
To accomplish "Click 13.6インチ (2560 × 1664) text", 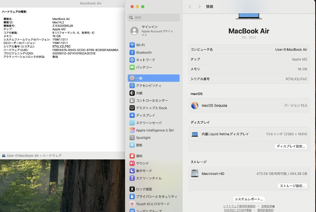I will point(287,134).
